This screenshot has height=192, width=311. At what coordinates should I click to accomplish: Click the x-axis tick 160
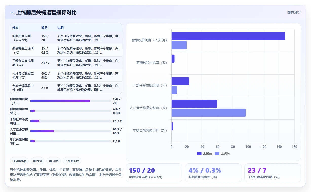pos(294,147)
